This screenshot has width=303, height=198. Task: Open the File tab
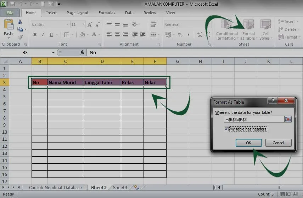click(x=10, y=13)
